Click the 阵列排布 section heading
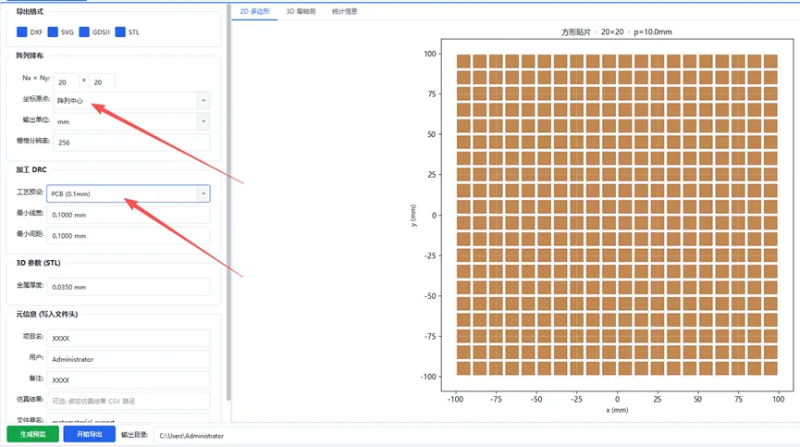The height and width of the screenshot is (447, 800). [x=30, y=56]
